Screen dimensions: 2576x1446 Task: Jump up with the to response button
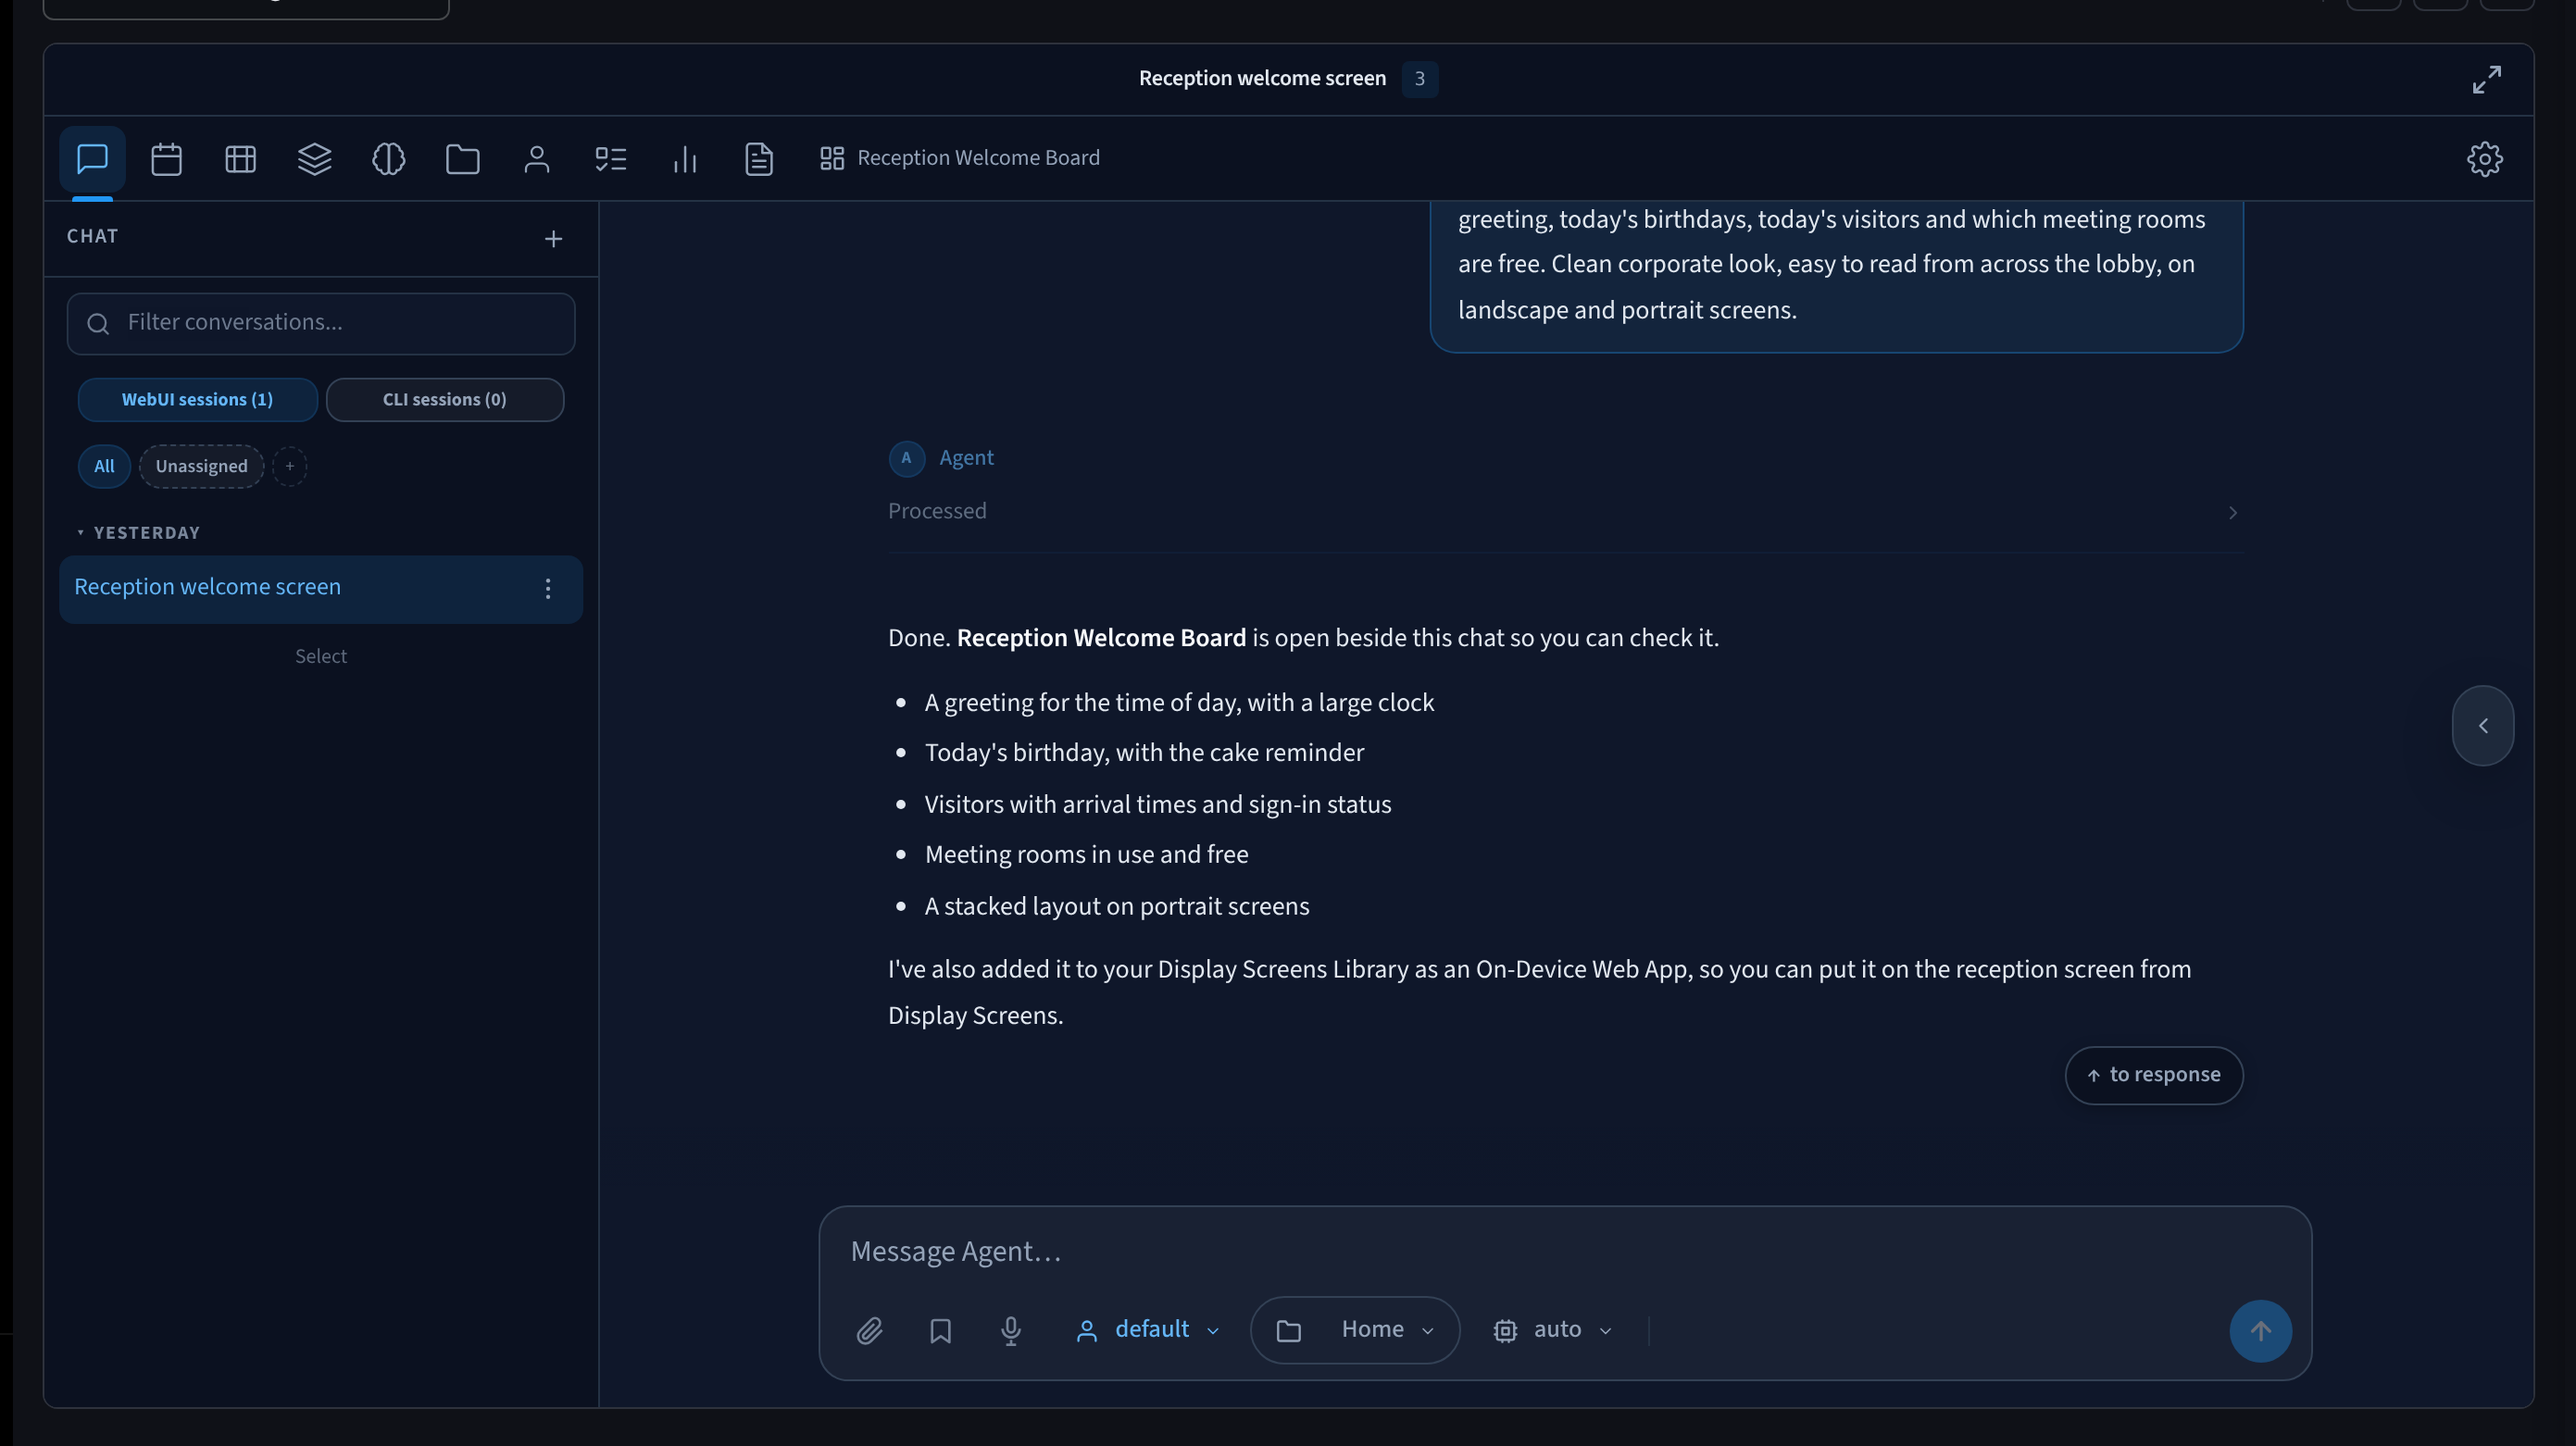[2153, 1075]
